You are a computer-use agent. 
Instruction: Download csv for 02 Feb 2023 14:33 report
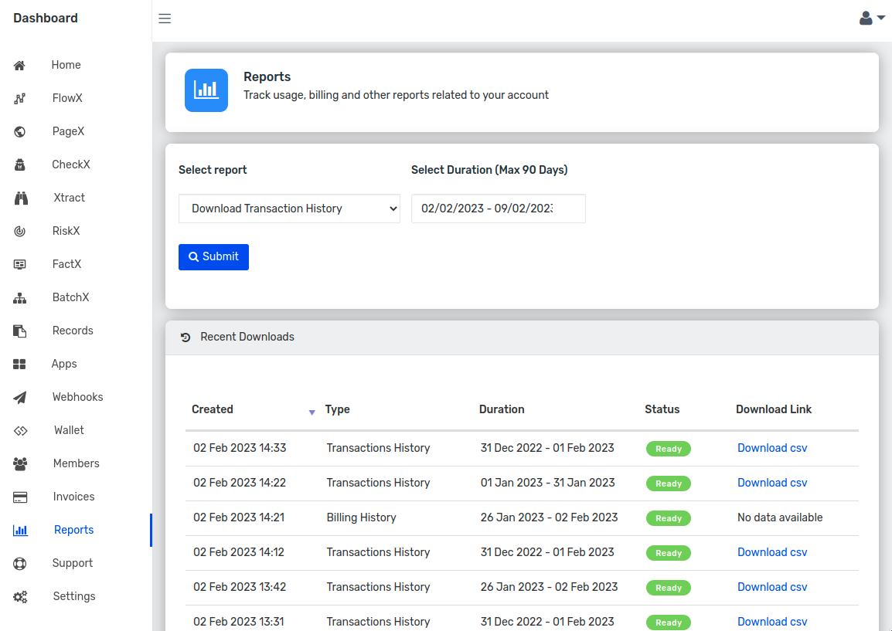772,448
